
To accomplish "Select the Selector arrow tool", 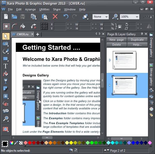I will (6, 36).
